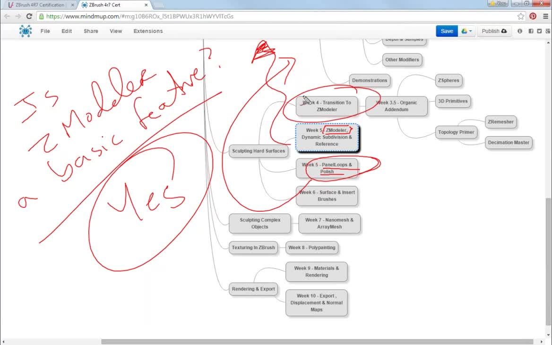Select the ZSpheres node

(x=448, y=80)
